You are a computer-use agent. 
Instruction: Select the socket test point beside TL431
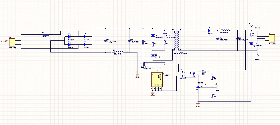coord(217,87)
